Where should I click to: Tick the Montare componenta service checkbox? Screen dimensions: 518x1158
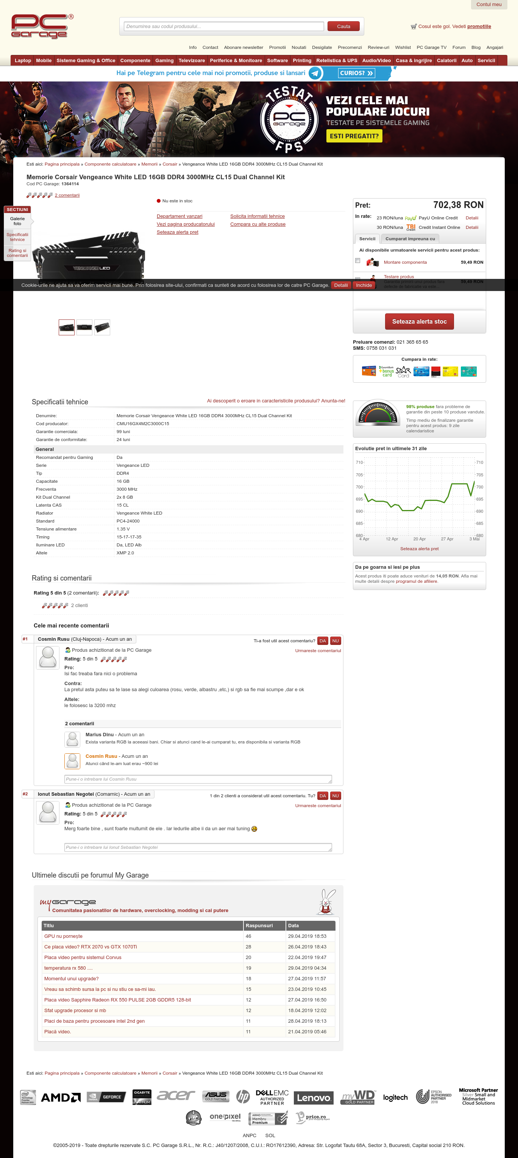click(x=357, y=261)
